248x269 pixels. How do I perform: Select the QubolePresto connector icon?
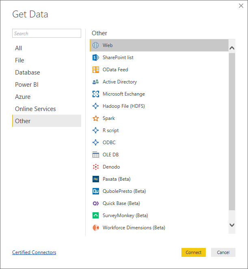pos(96,191)
